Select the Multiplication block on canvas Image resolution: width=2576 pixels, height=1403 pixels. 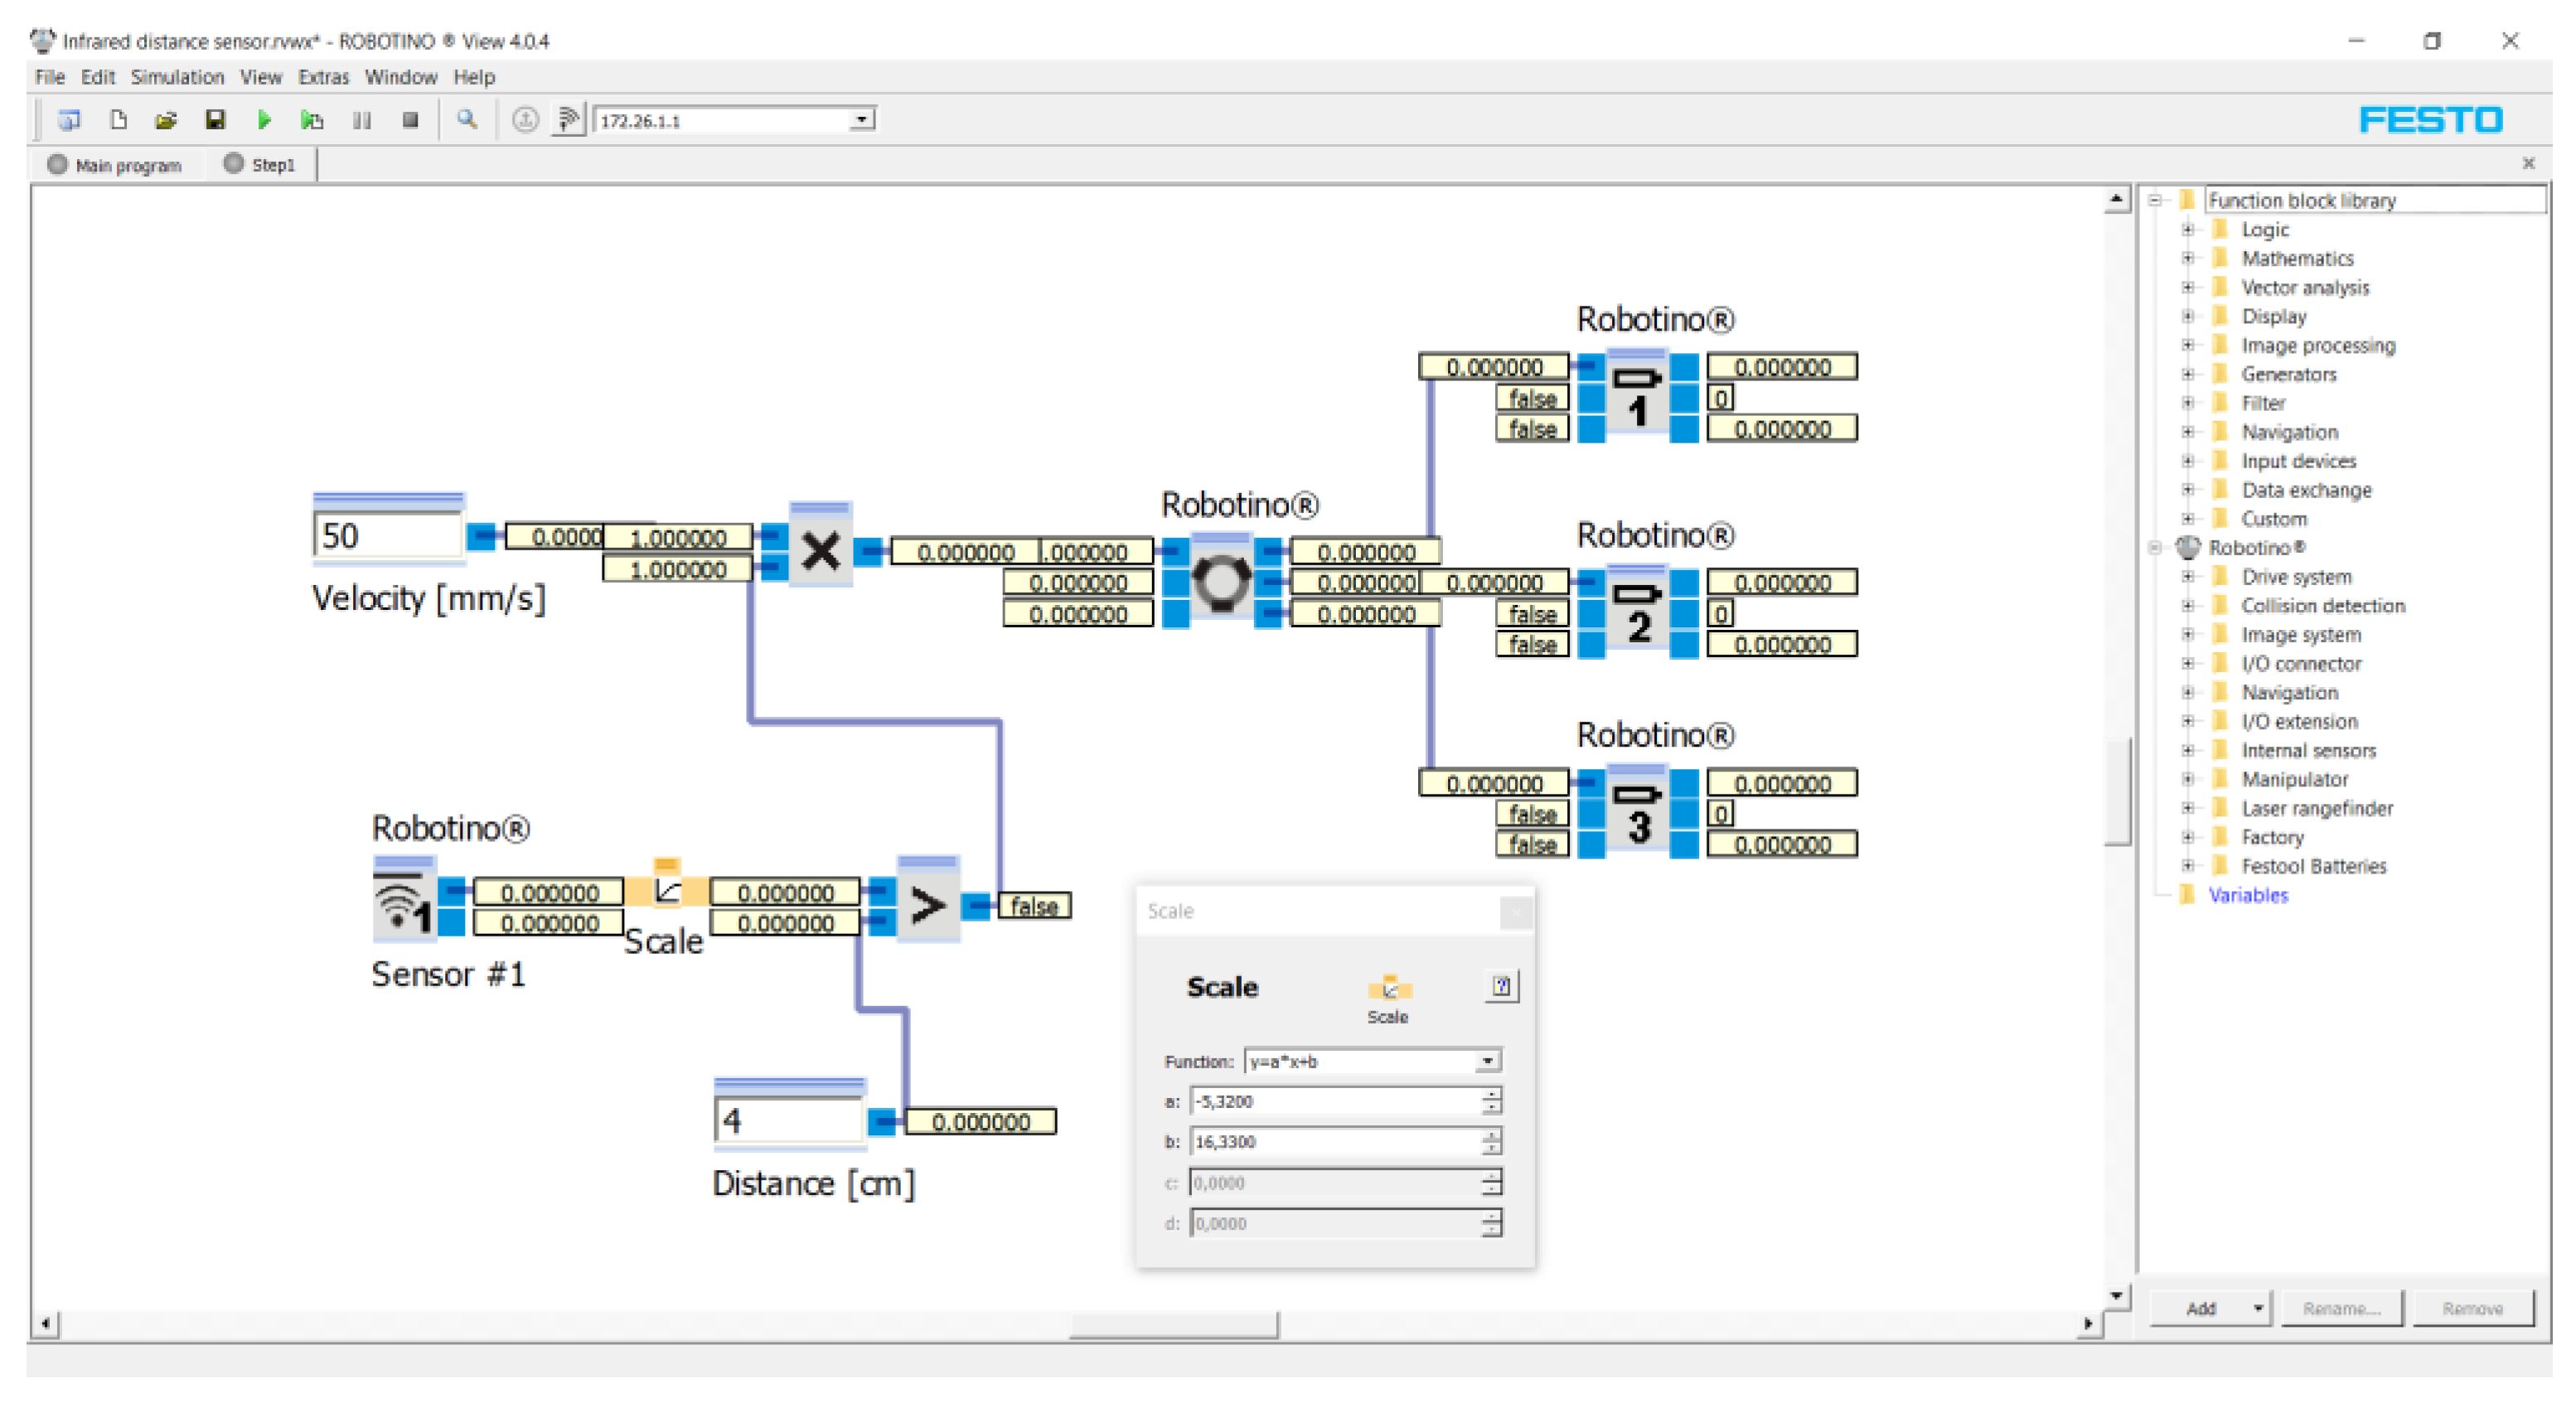[820, 550]
